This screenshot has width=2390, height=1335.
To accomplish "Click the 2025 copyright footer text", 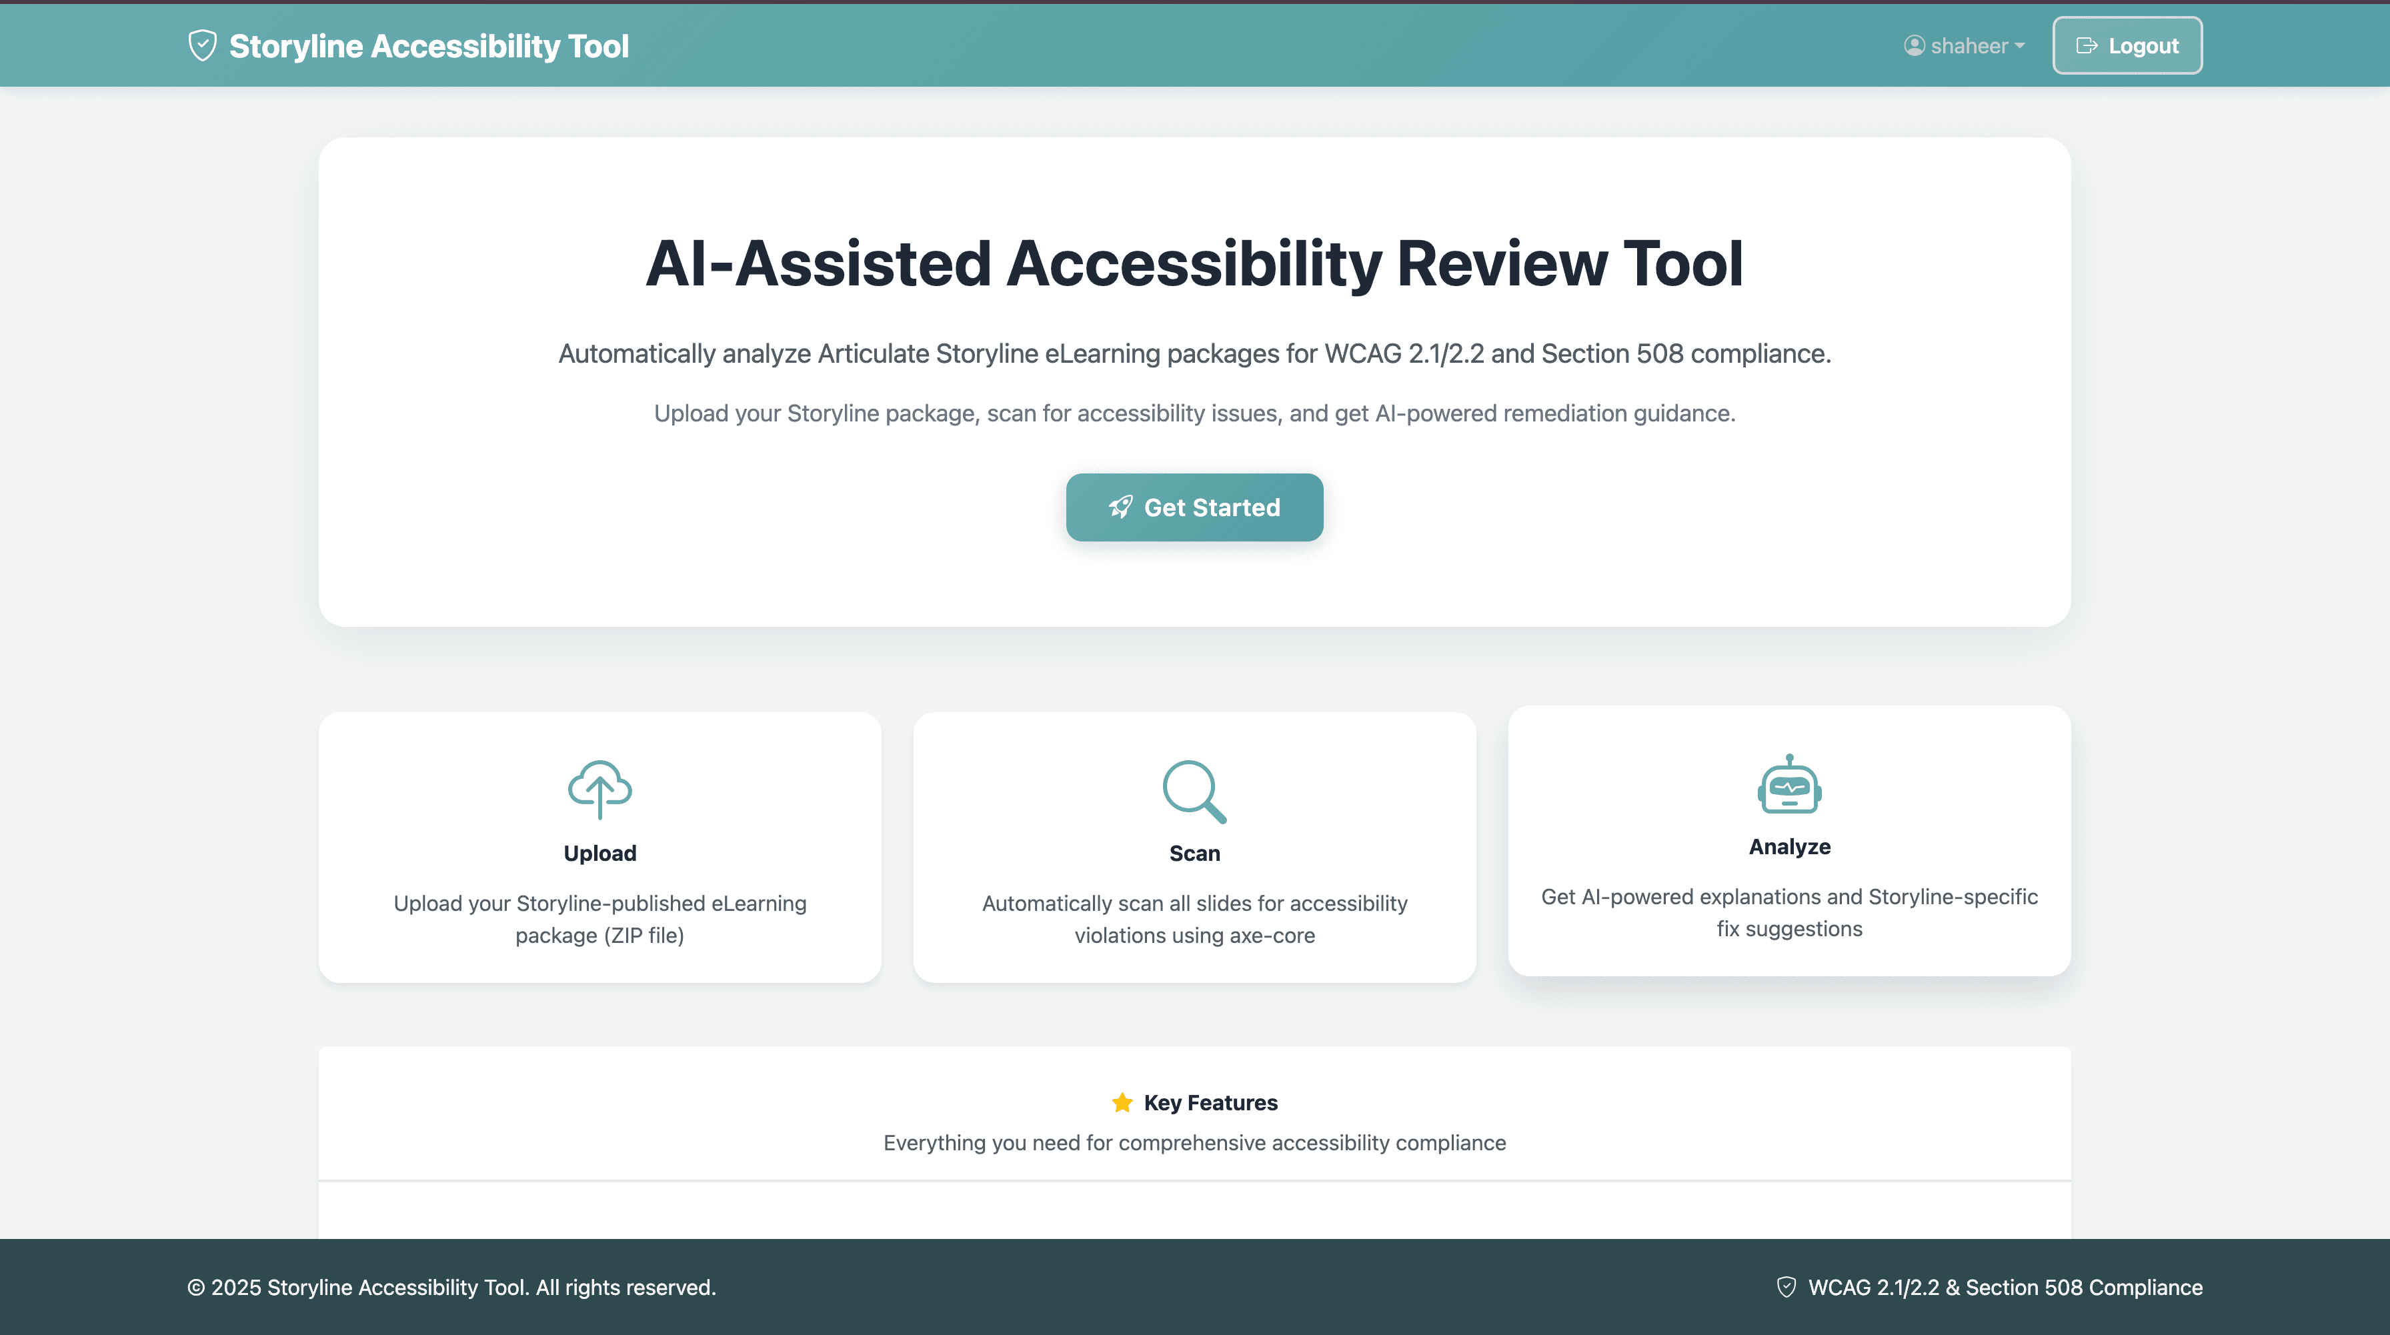I will [x=452, y=1288].
